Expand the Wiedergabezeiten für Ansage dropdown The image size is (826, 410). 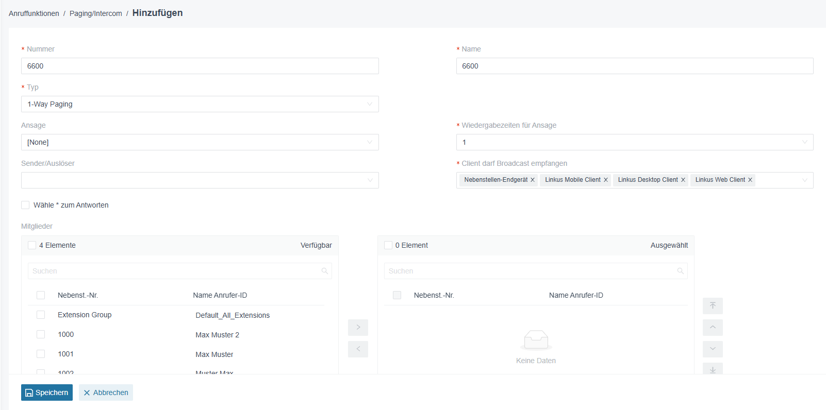coord(635,142)
